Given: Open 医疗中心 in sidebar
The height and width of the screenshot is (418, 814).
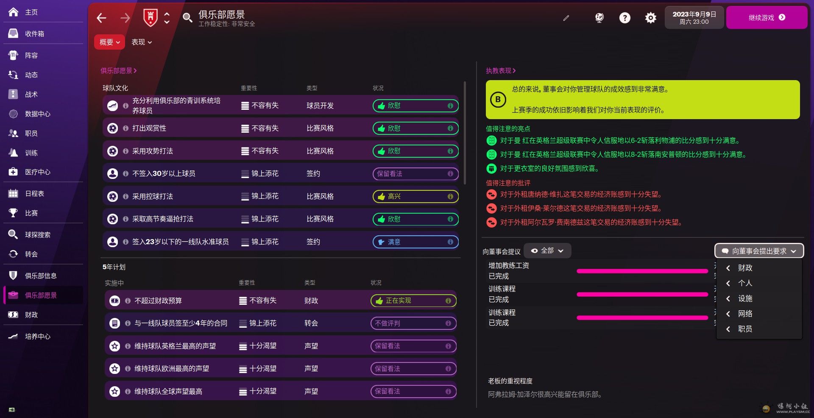Looking at the screenshot, I should coord(37,172).
